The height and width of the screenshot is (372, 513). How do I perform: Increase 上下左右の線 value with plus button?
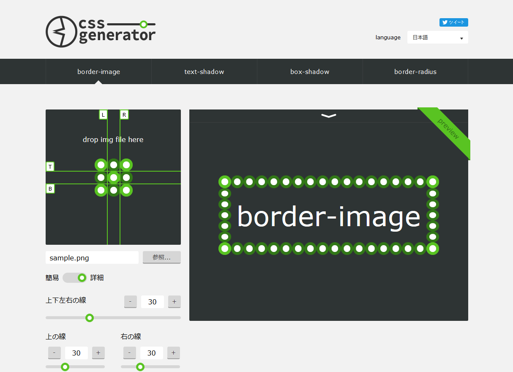point(174,301)
